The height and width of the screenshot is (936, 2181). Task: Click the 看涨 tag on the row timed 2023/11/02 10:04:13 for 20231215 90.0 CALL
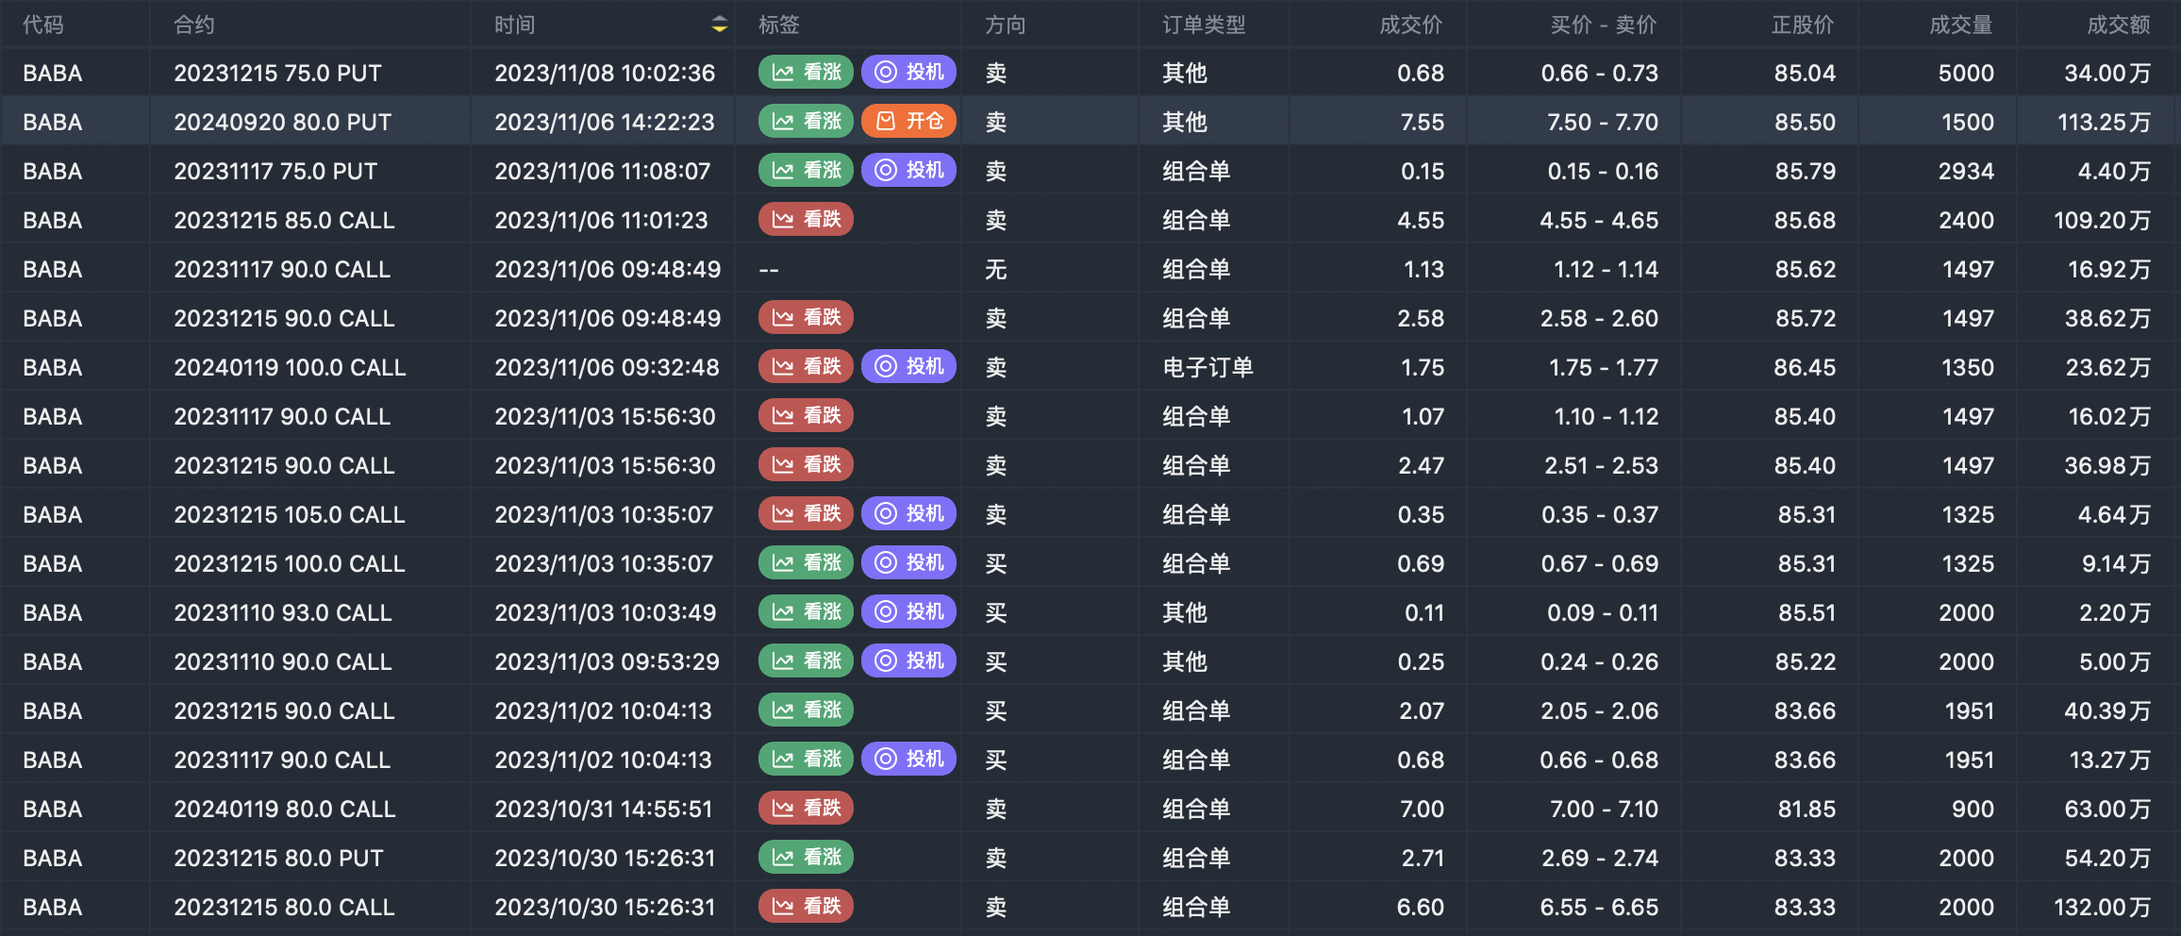coord(806,710)
